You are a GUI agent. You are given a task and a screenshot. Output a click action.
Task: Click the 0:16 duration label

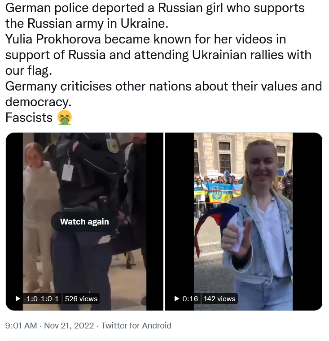click(190, 298)
